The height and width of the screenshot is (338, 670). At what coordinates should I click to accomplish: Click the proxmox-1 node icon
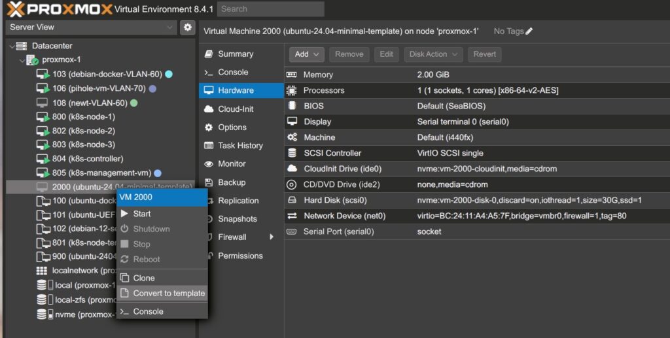[x=33, y=60]
